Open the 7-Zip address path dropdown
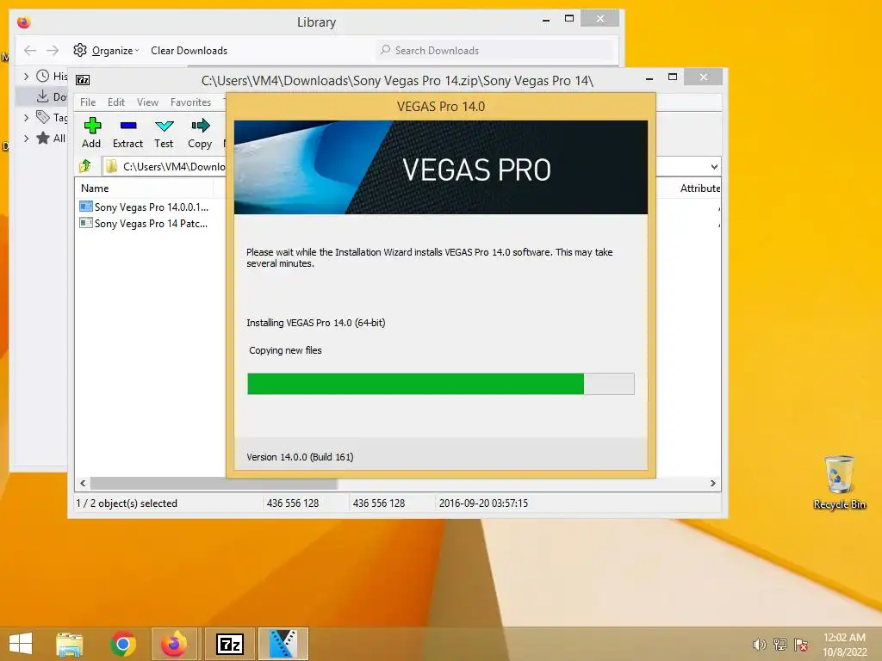The height and width of the screenshot is (661, 882). click(x=714, y=166)
